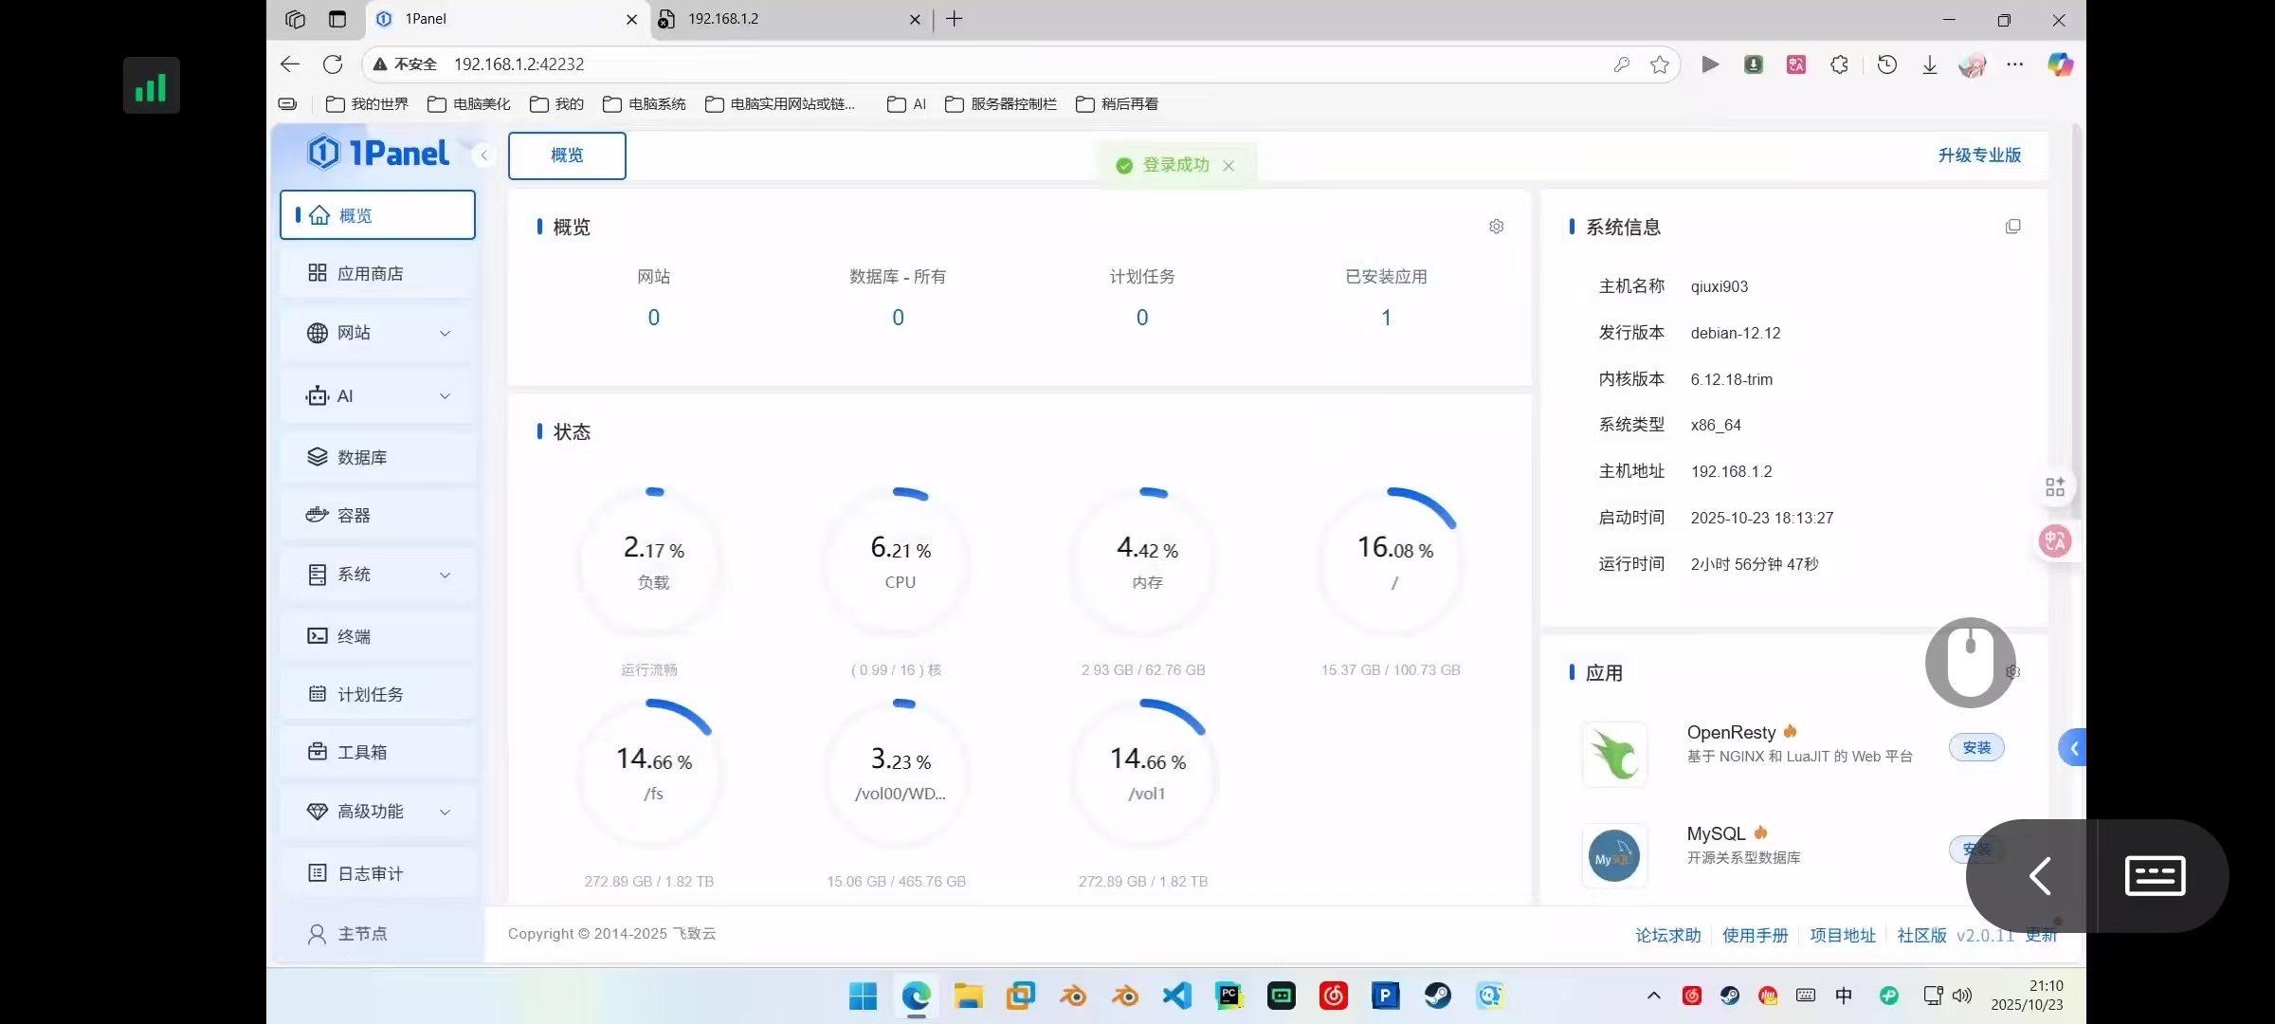This screenshot has height=1024, width=2275.
Task: Select the 概览 tab at top
Action: (567, 155)
